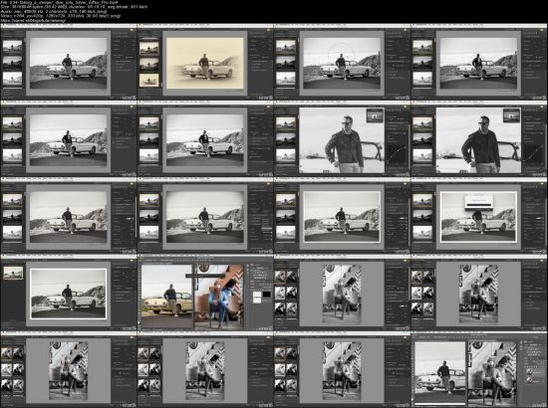548x408 pixels.
Task: Click the file name line in the header
Action: coord(60,2)
